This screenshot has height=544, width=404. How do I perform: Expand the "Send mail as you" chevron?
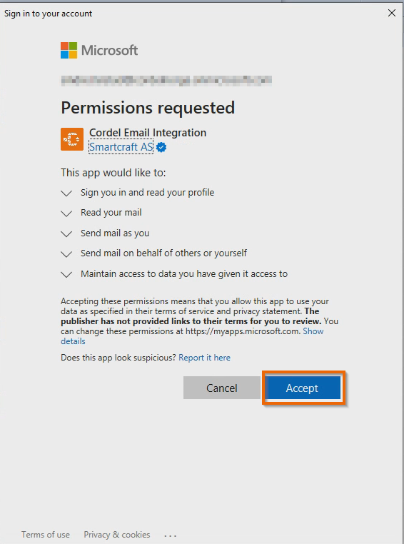pos(66,233)
